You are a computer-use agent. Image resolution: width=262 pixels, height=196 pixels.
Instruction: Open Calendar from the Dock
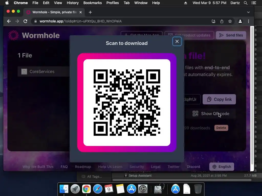click(x=109, y=189)
